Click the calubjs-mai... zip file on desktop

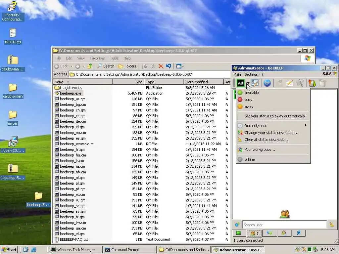[13, 63]
